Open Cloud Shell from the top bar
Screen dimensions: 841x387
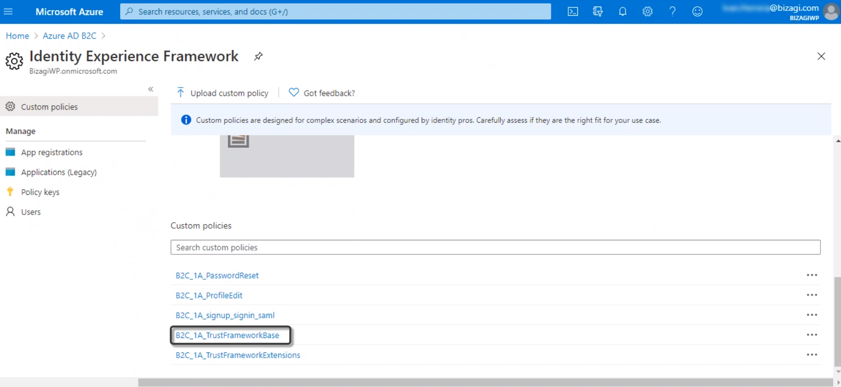point(573,12)
